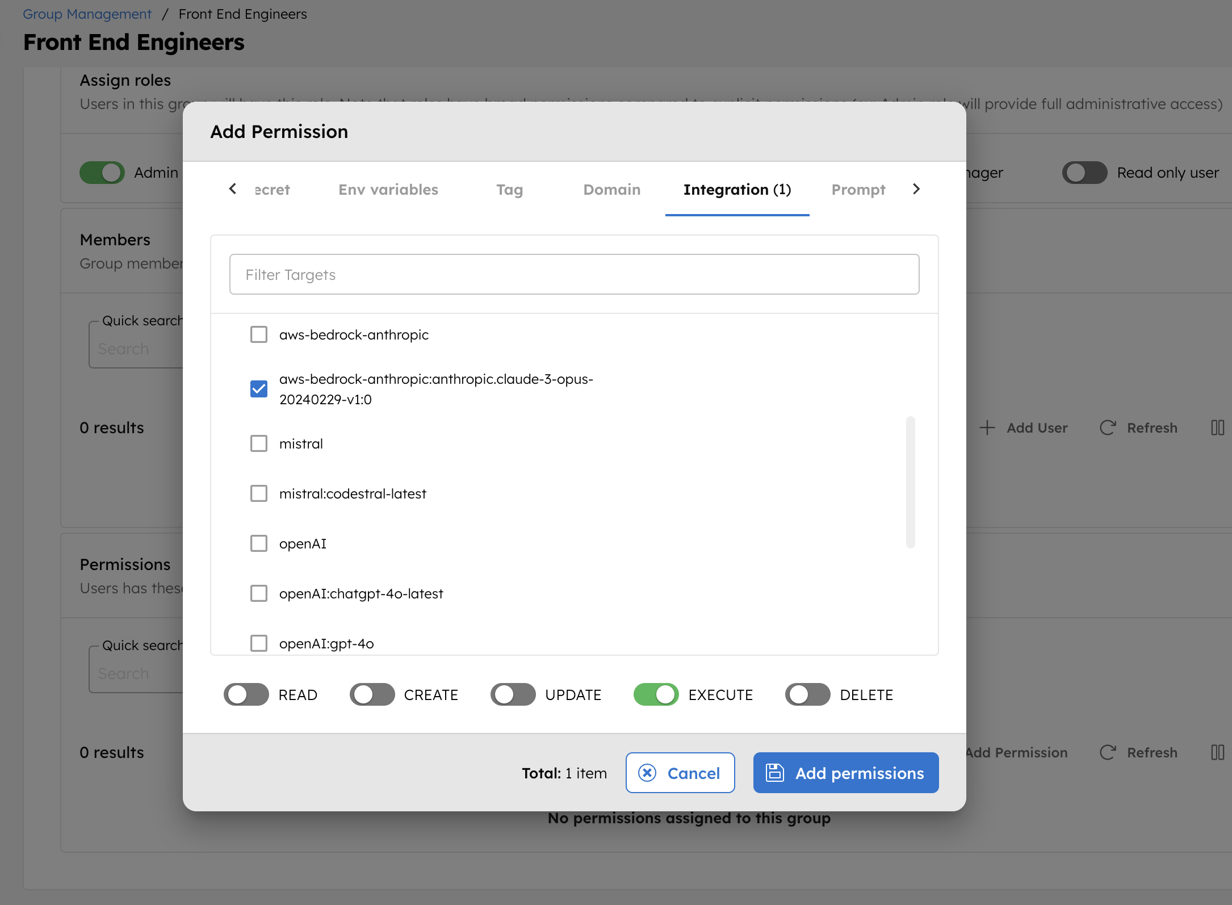Viewport: 1232px width, 905px height.
Task: Check the aws-bedrock-anthropic checkbox
Action: click(259, 334)
